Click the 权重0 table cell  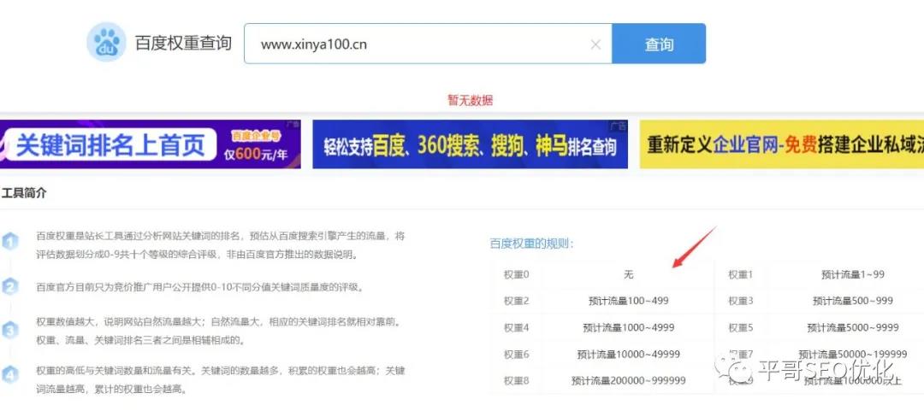(x=517, y=274)
